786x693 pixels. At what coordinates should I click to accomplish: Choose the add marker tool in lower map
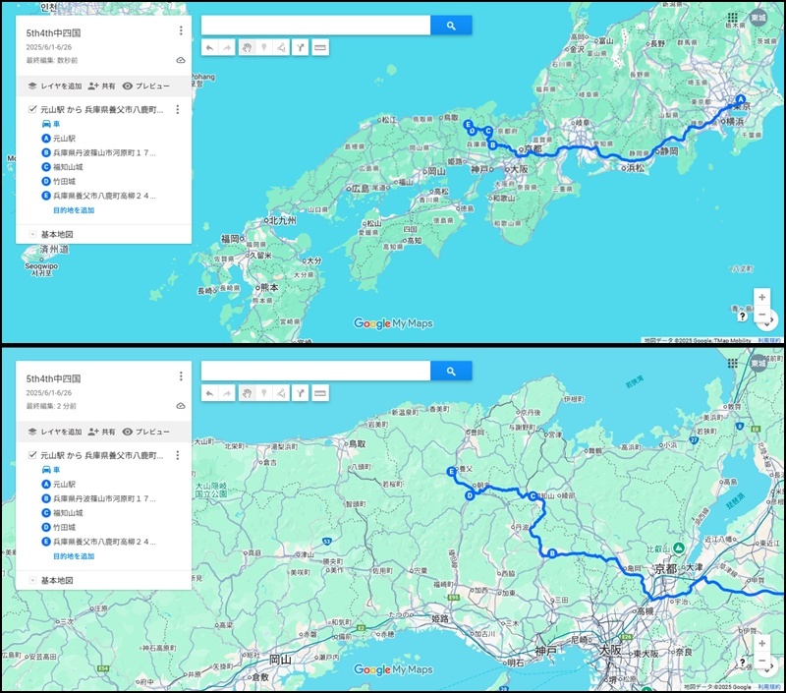point(264,393)
